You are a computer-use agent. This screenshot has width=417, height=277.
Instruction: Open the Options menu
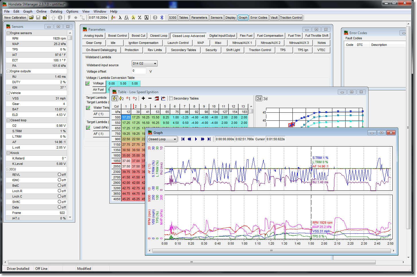(x=72, y=11)
